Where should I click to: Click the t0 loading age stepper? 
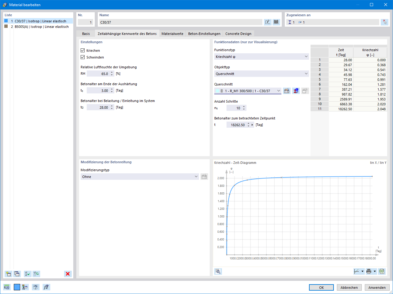112,107
